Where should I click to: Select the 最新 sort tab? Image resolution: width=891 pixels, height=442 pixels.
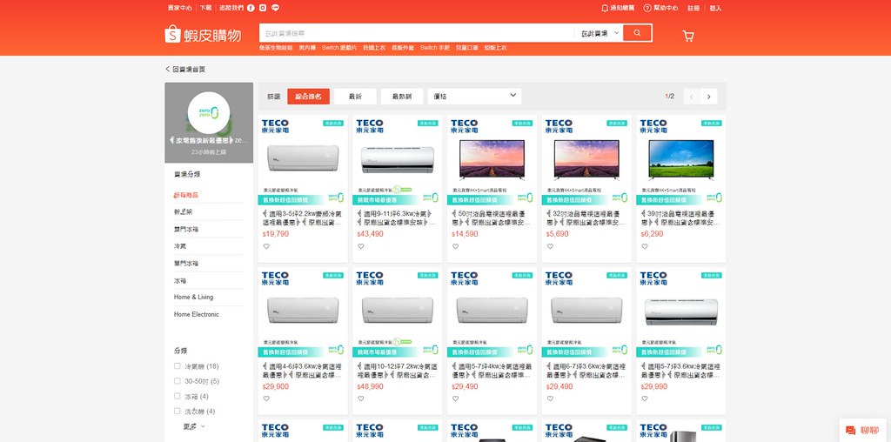pos(355,97)
